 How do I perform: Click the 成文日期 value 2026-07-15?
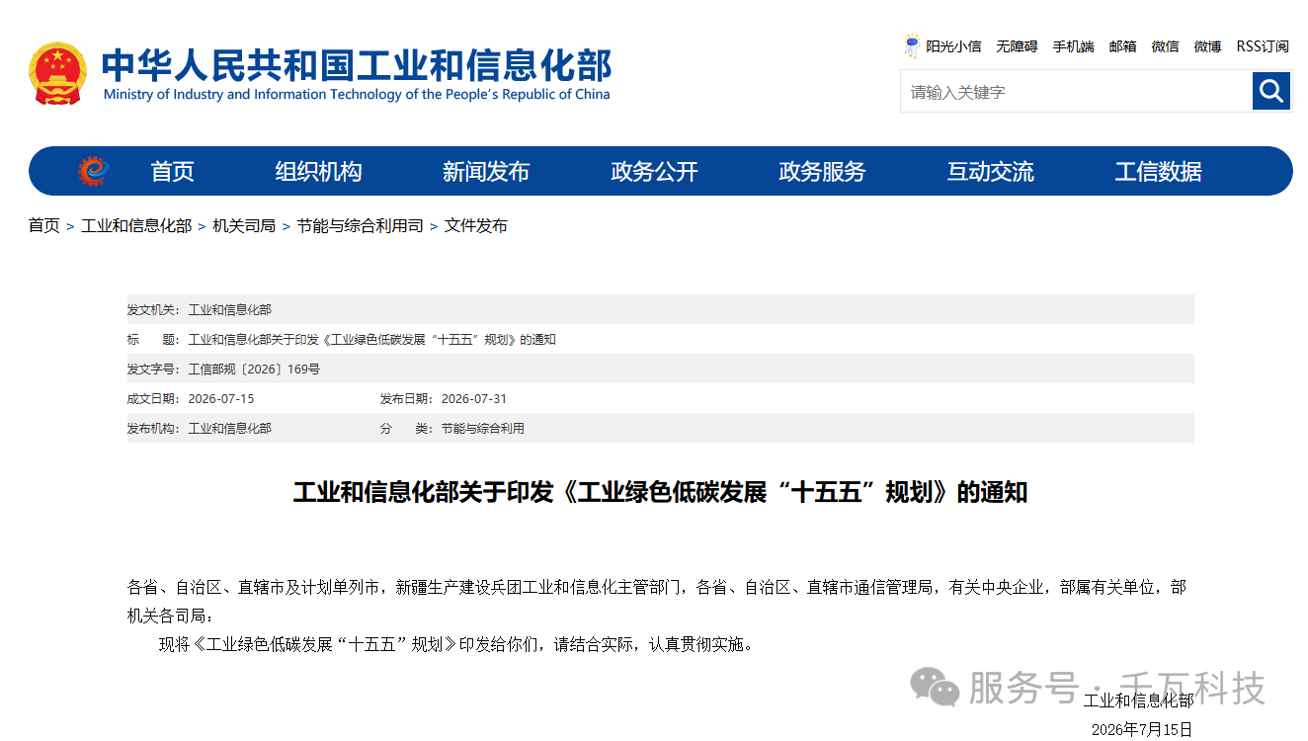pyautogui.click(x=221, y=399)
